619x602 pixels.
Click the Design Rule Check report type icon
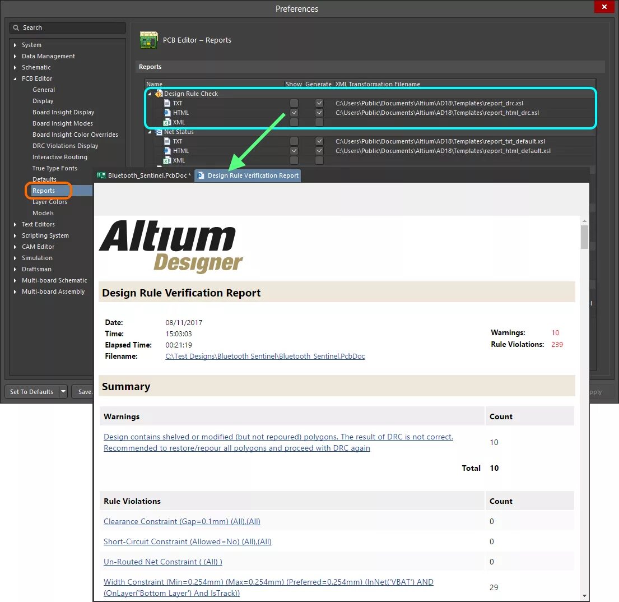[158, 94]
